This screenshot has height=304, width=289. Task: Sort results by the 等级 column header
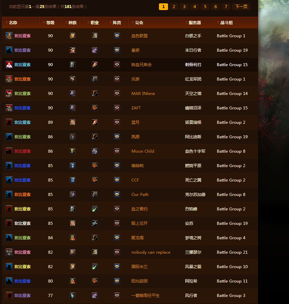click(x=50, y=23)
